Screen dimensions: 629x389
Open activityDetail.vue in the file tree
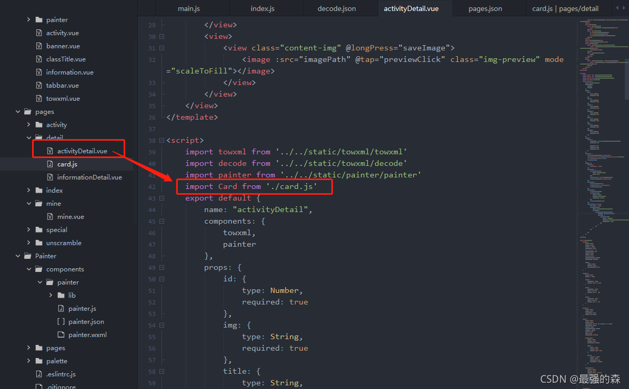[82, 151]
